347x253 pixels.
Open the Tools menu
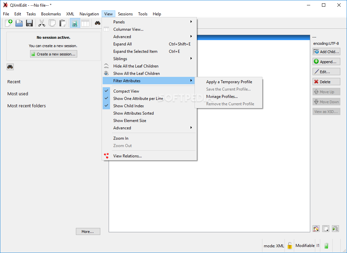(x=143, y=14)
